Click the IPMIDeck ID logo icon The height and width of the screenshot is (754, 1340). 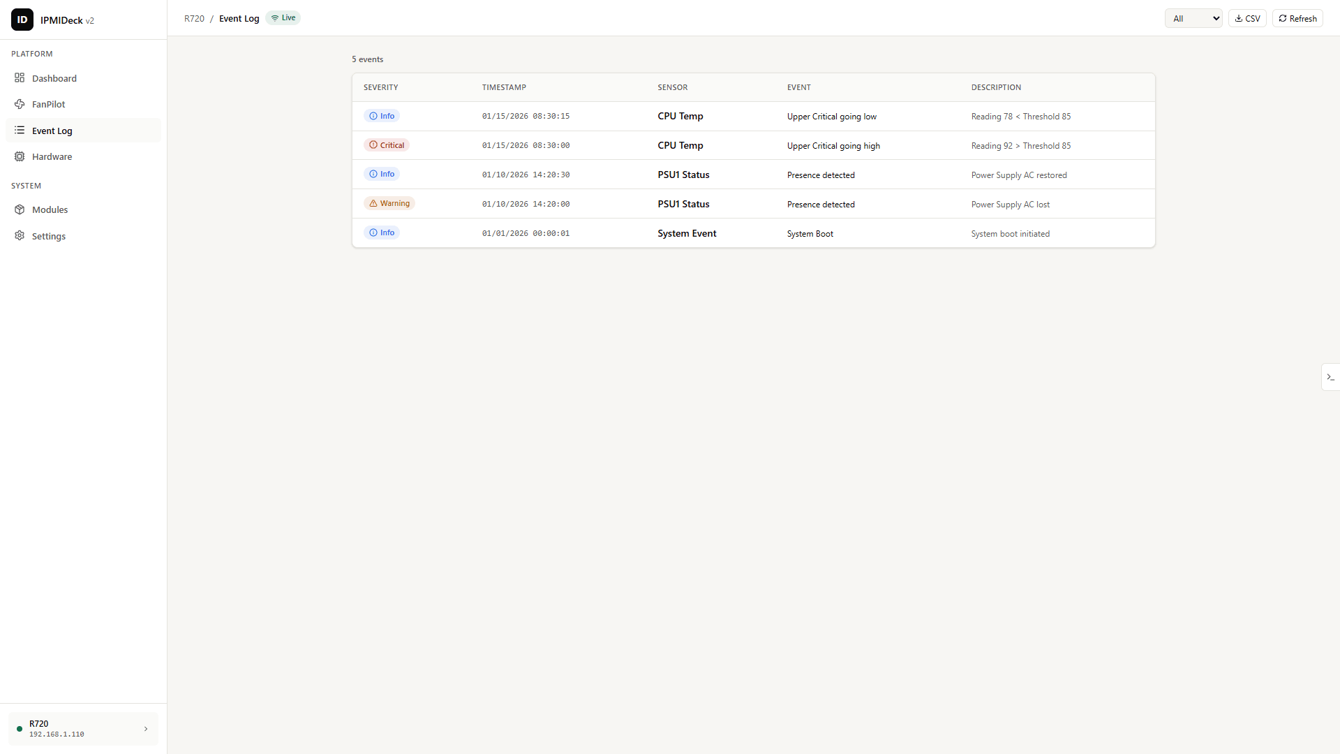pyautogui.click(x=22, y=20)
